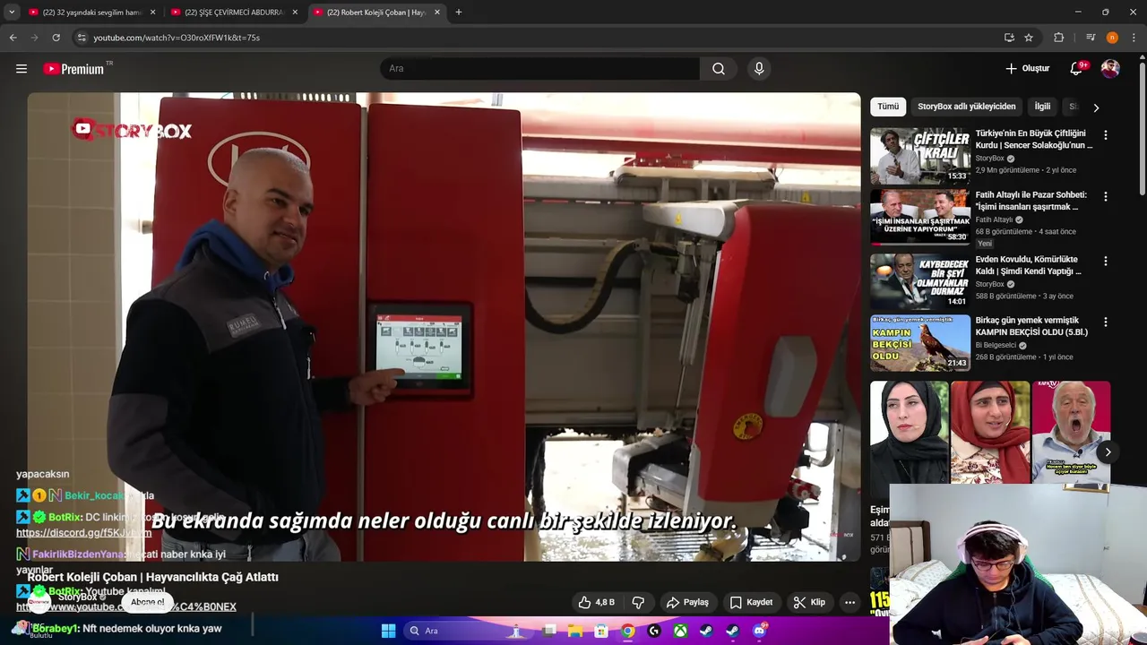The image size is (1147, 645).
Task: Open KAMPIN BEKÇİSİ OLDU thumbnail 21:43
Action: (920, 342)
